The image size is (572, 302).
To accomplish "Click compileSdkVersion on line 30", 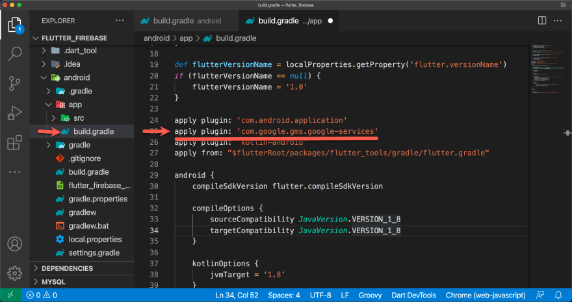I will tap(230, 186).
